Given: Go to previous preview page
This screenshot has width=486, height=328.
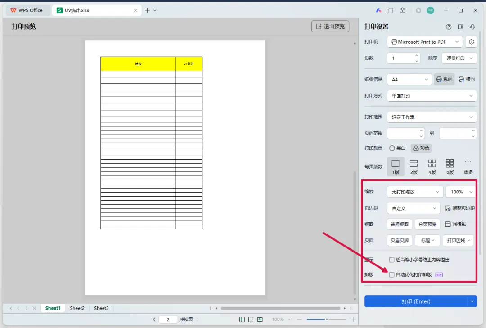Looking at the screenshot, I should click(154, 319).
